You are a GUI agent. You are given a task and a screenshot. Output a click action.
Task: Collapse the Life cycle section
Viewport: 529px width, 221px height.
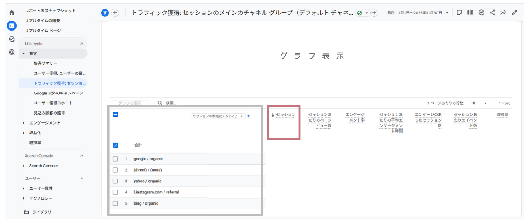pyautogui.click(x=81, y=44)
